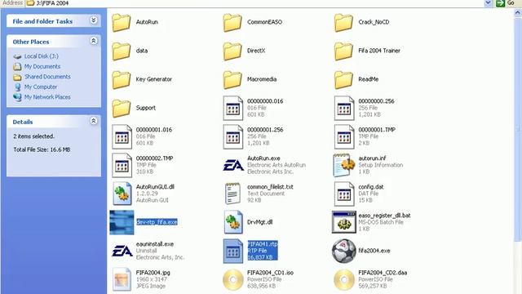Click the Go button

tap(506, 3)
